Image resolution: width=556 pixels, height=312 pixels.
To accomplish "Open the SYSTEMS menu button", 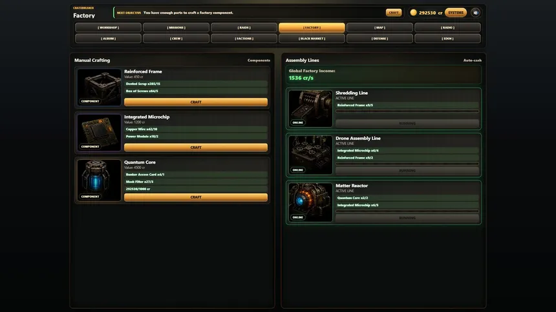I will pos(456,13).
